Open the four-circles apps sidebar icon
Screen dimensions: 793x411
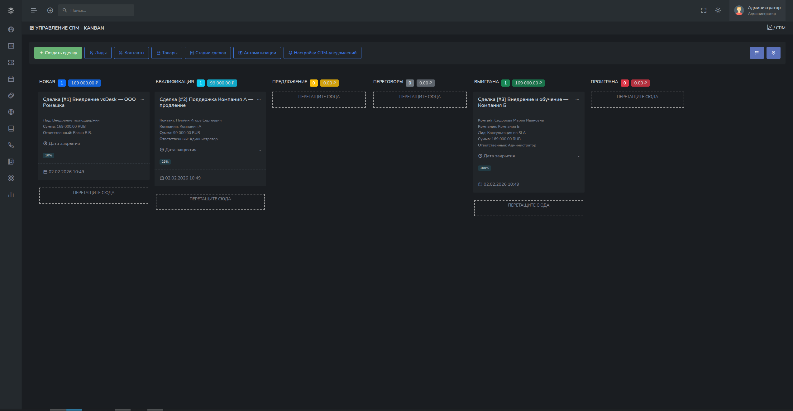pyautogui.click(x=11, y=178)
